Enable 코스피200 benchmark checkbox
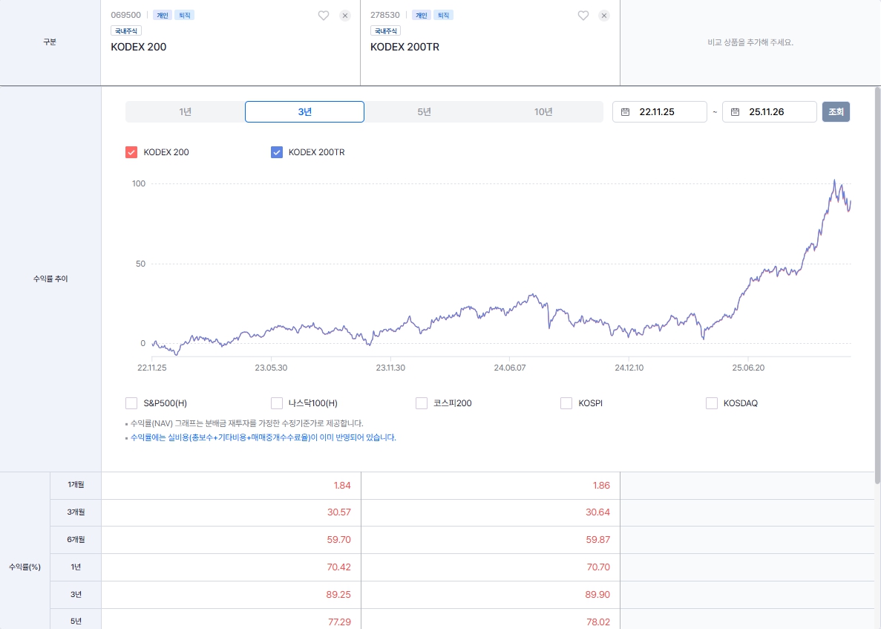The image size is (881, 629). 422,403
